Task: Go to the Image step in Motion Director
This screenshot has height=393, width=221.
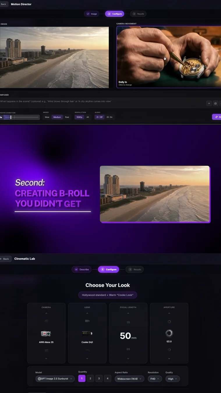Action: [91, 14]
